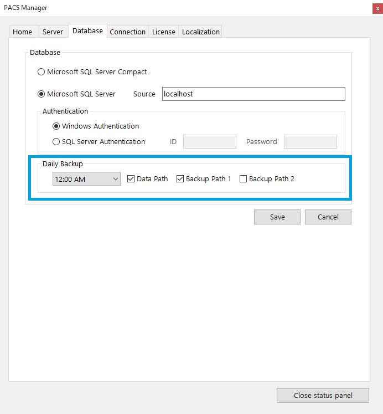Close the PACS Manager window
Viewport: 383px width, 414px height.
(377, 8)
